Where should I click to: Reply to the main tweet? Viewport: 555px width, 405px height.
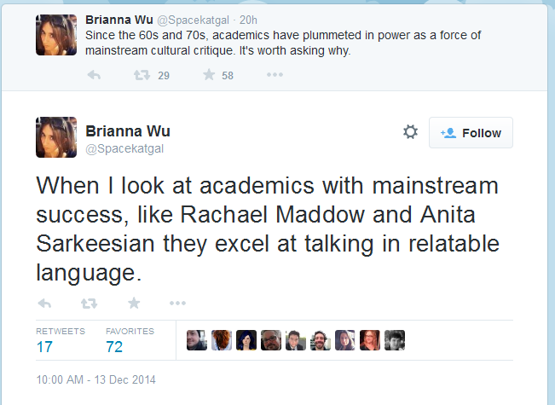coord(44,304)
